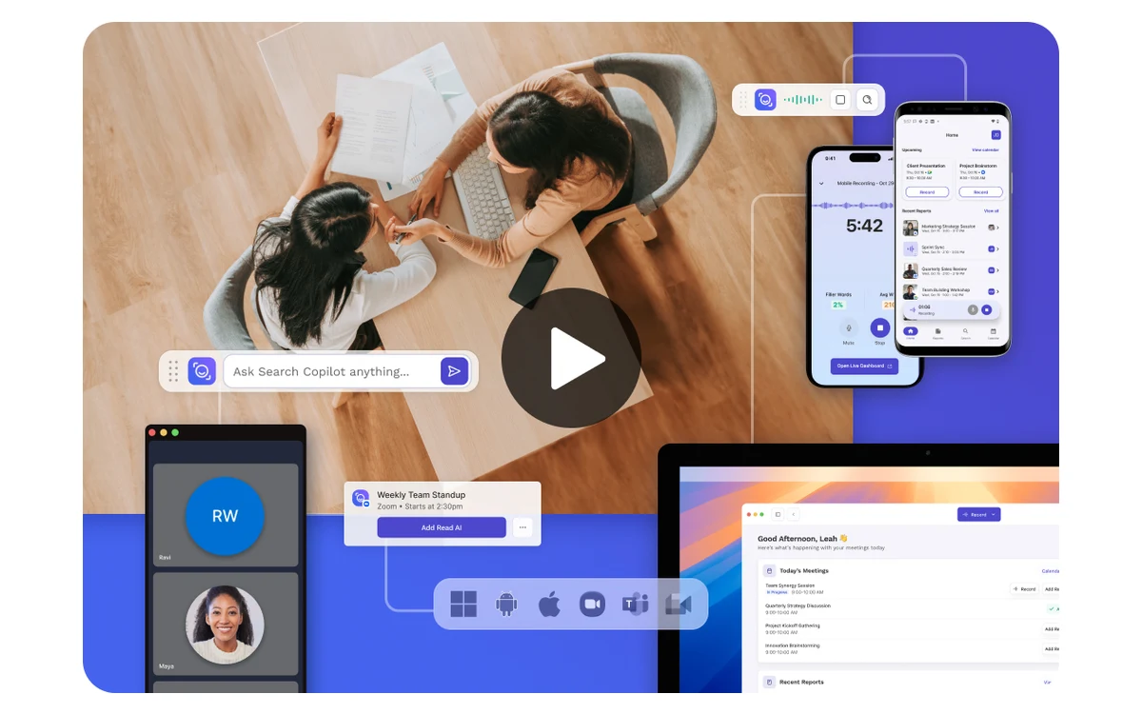Click Record under Client Presentation
The height and width of the screenshot is (714, 1142).
(x=926, y=192)
